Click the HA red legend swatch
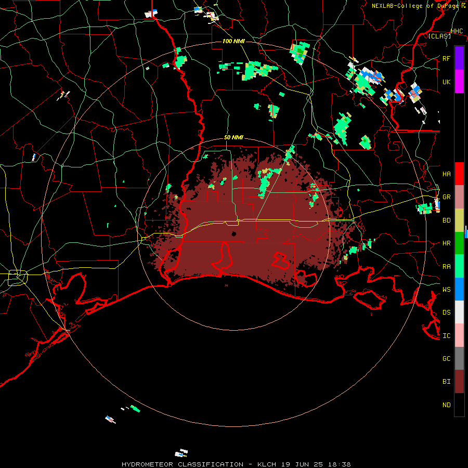The width and height of the screenshot is (468, 468). coord(459,174)
